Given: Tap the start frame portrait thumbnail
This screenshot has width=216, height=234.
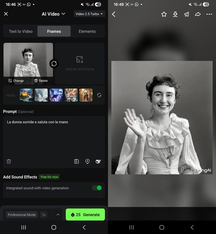Looking at the screenshot, I should pos(28,60).
